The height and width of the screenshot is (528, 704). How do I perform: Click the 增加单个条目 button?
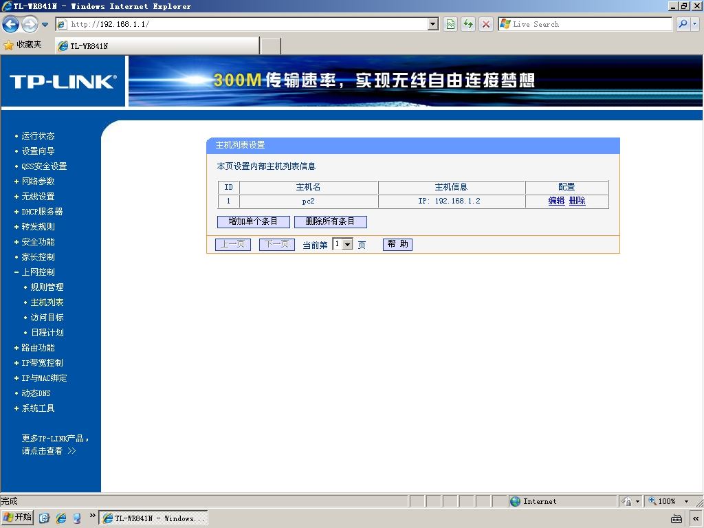253,221
